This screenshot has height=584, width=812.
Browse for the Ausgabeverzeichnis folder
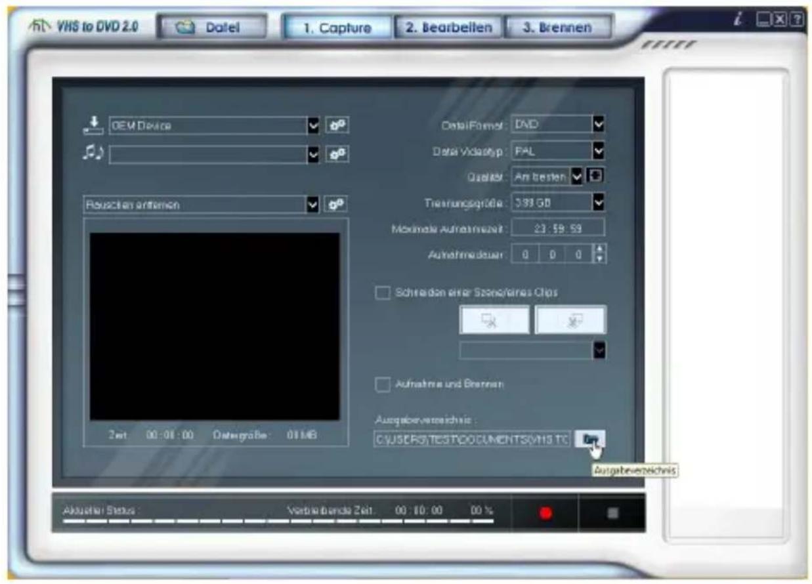(590, 439)
